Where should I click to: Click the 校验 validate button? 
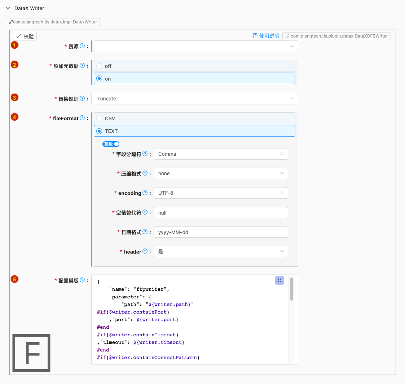(x=25, y=36)
